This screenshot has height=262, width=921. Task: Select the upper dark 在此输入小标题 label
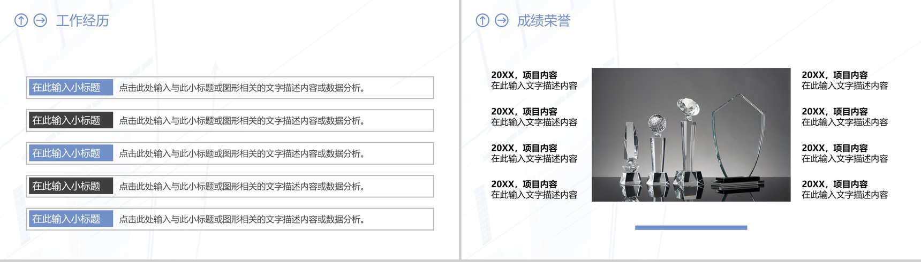[71, 120]
